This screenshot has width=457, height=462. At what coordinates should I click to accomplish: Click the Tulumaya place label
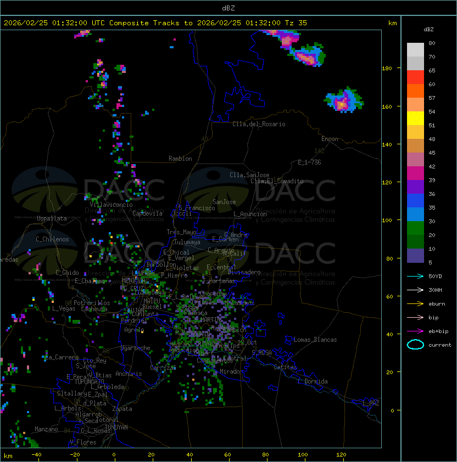point(187,242)
